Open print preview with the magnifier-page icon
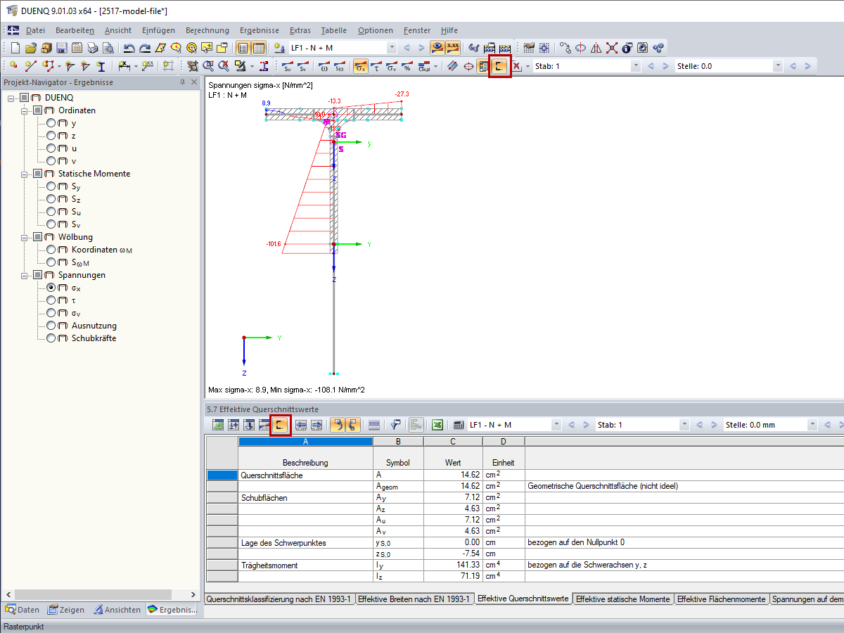 (108, 48)
